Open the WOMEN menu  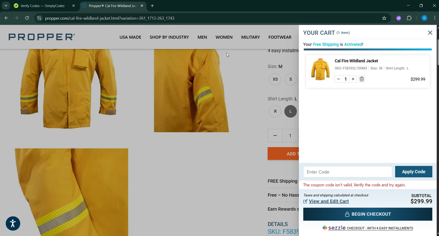[224, 37]
